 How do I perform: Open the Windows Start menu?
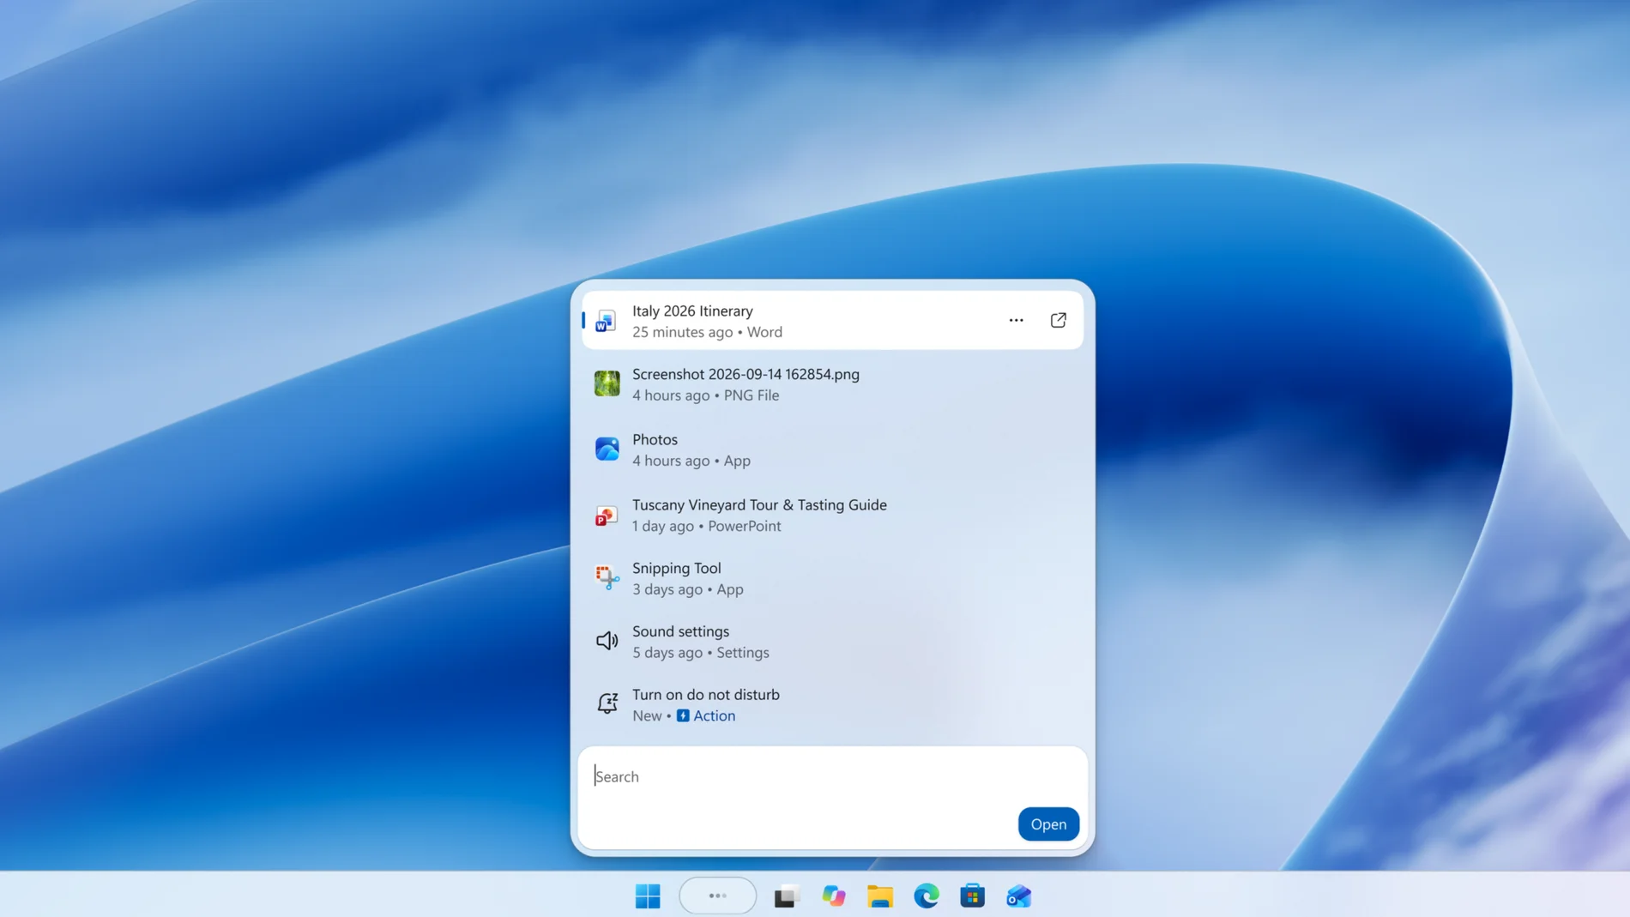(x=648, y=896)
